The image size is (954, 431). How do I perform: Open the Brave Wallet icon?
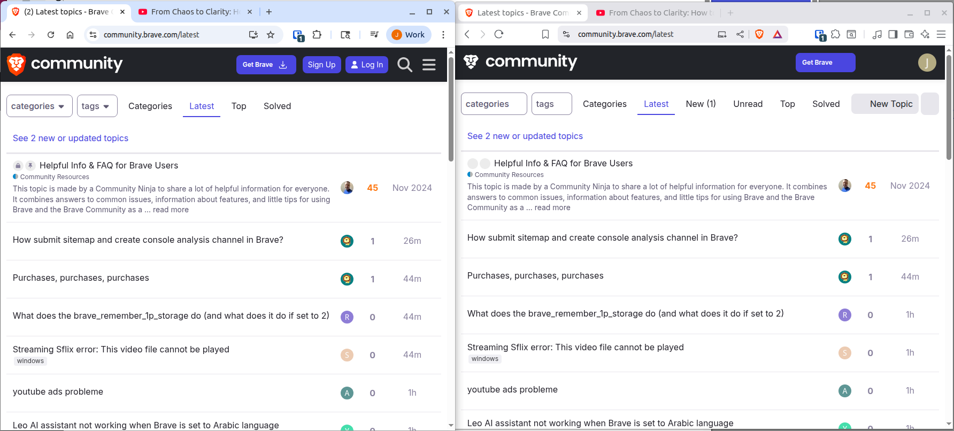pos(909,34)
